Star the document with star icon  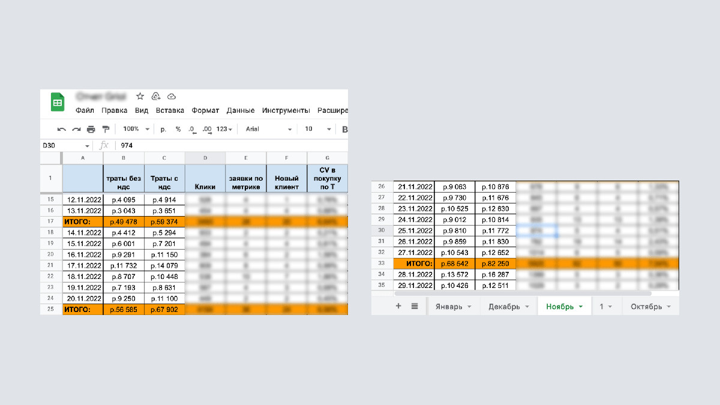pyautogui.click(x=140, y=97)
